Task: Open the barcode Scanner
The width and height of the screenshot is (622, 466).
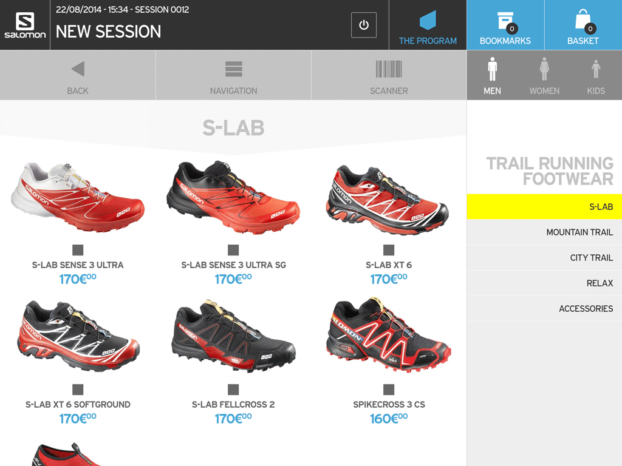Action: click(389, 75)
